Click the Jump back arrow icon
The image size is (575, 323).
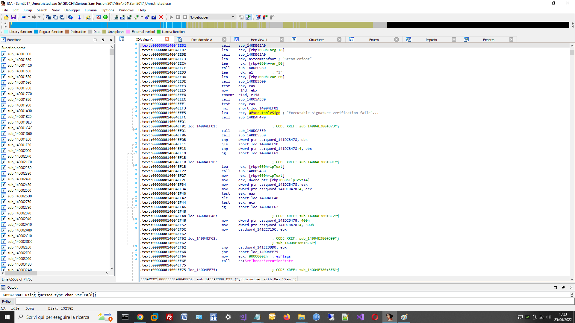click(23, 17)
